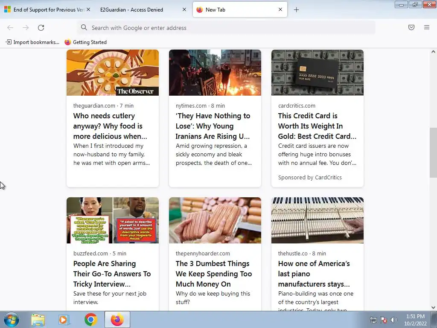Close the E2Guardian tab
This screenshot has height=328, width=437.
[x=184, y=9]
